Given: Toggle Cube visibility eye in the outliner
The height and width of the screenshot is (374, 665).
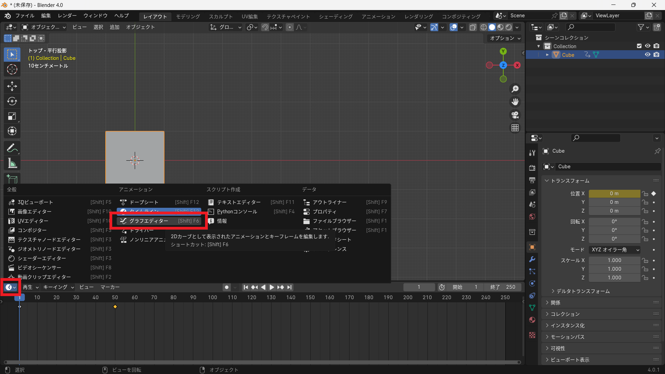Looking at the screenshot, I should coord(647,55).
